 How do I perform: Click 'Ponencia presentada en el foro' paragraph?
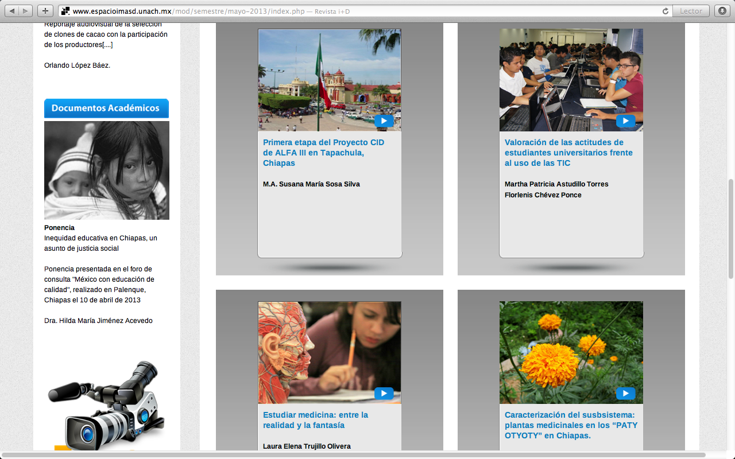click(x=99, y=285)
